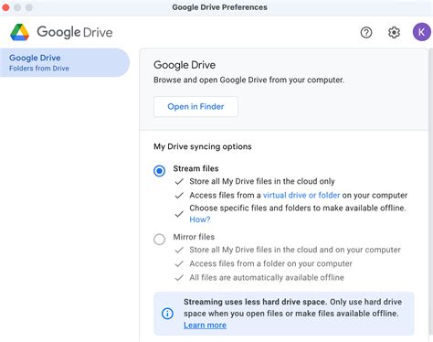Click the My Drive syncing options heading
This screenshot has height=342, width=433.
[x=203, y=146]
